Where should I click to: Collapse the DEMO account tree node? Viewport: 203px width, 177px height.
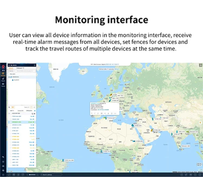pyautogui.click(x=9, y=77)
